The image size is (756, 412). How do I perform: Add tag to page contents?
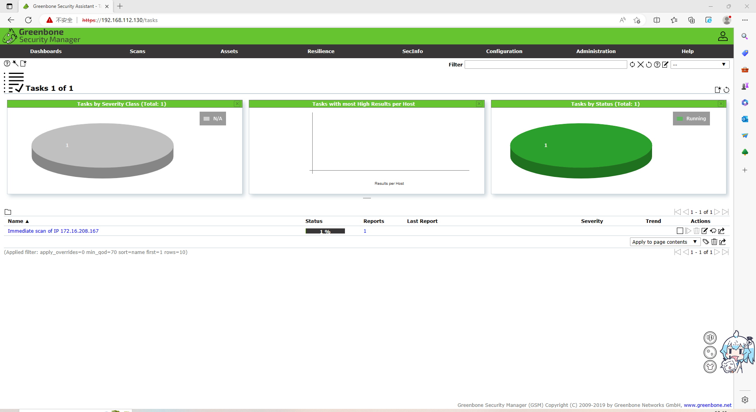click(706, 242)
